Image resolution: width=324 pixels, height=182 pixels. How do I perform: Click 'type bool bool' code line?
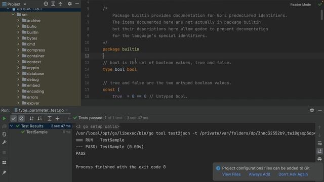coord(119,69)
